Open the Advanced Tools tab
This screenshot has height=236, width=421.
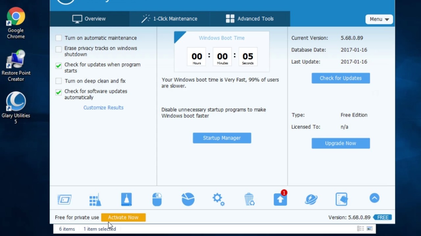(x=250, y=19)
